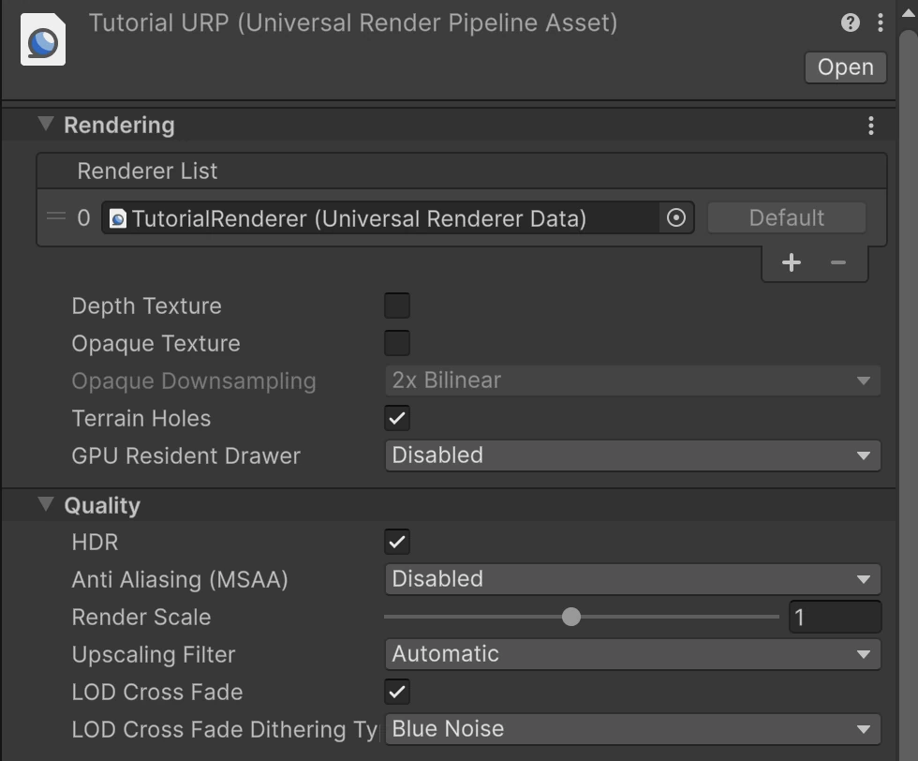The image size is (918, 761).
Task: Grab the renderer list reorder handle
Action: (56, 217)
